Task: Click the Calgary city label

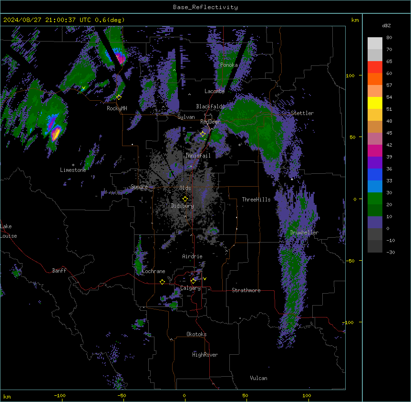Action: coord(190,288)
